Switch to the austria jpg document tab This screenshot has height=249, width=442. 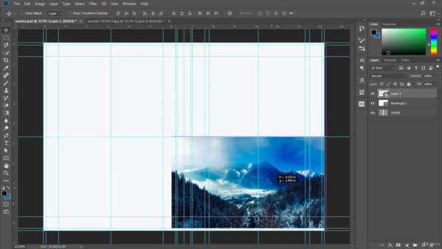[x=126, y=21]
